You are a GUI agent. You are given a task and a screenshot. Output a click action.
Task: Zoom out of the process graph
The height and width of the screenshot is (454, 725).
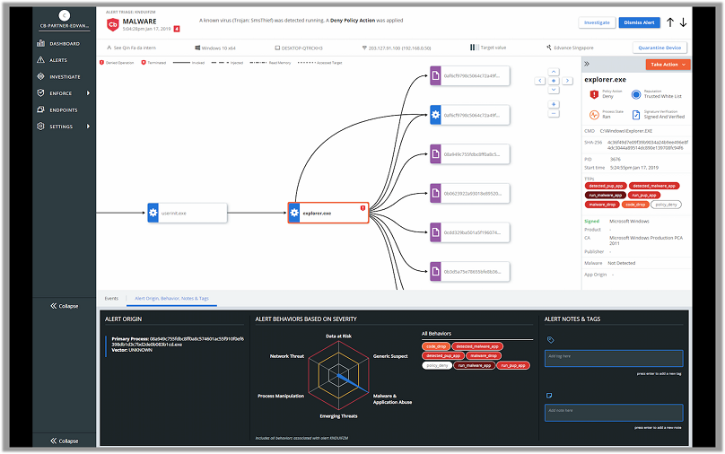(554, 114)
